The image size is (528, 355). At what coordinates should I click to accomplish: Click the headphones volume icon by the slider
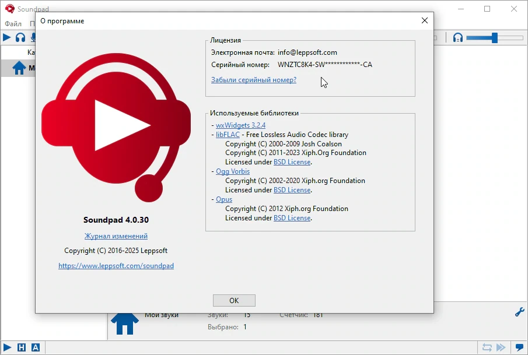457,37
